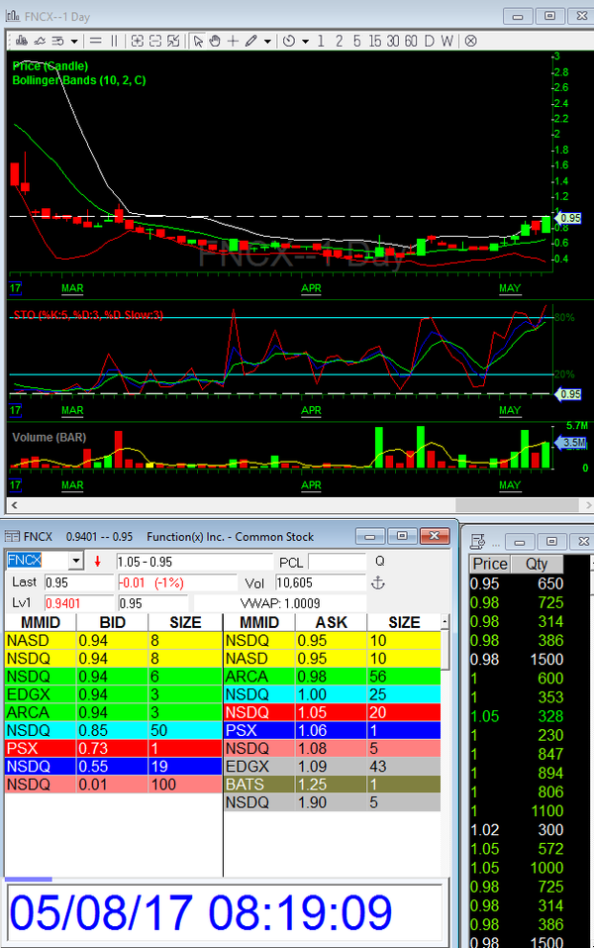Select the hand pan tool
The image size is (594, 948).
tap(216, 41)
